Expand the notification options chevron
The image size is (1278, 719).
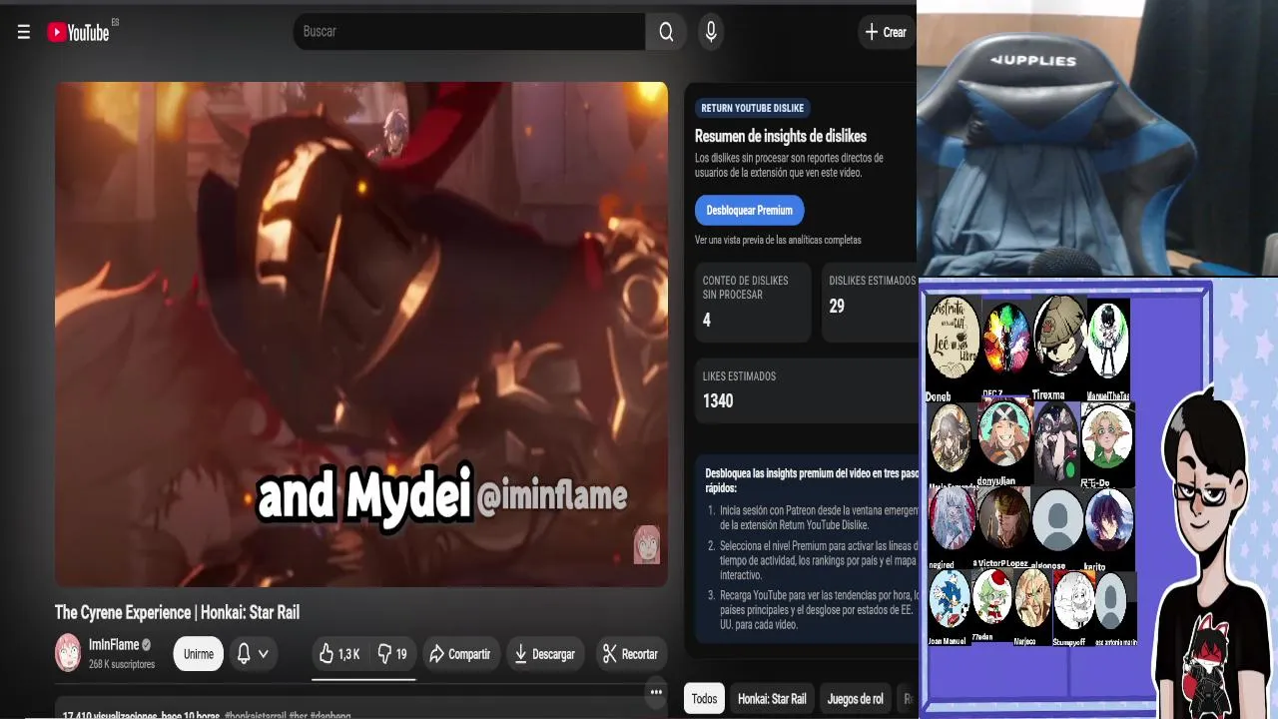tap(264, 654)
